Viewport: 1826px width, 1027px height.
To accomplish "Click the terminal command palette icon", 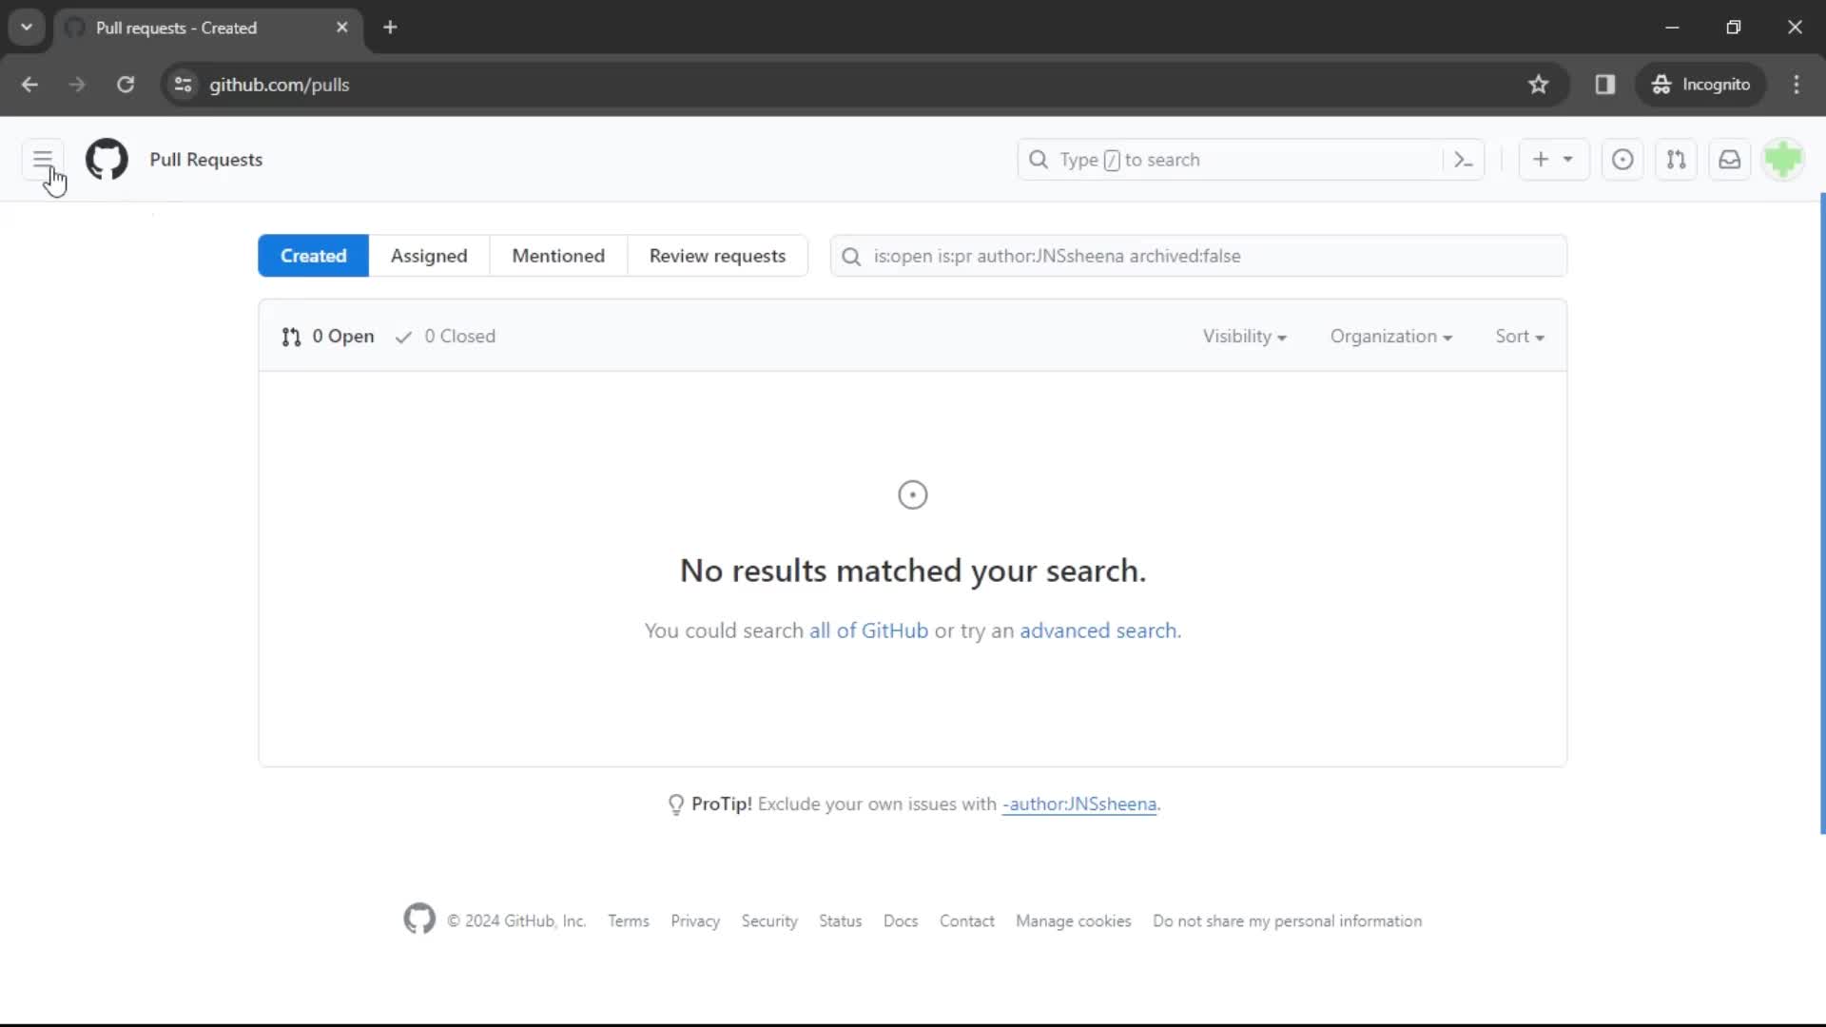I will coord(1464,161).
